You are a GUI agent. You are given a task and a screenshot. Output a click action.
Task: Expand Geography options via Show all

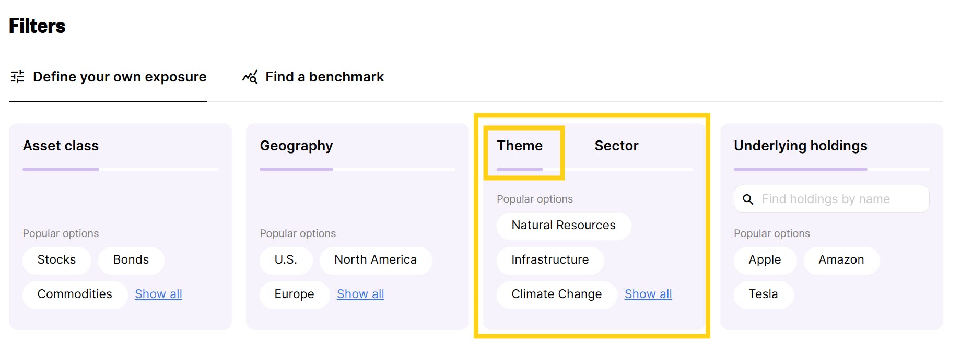[360, 294]
